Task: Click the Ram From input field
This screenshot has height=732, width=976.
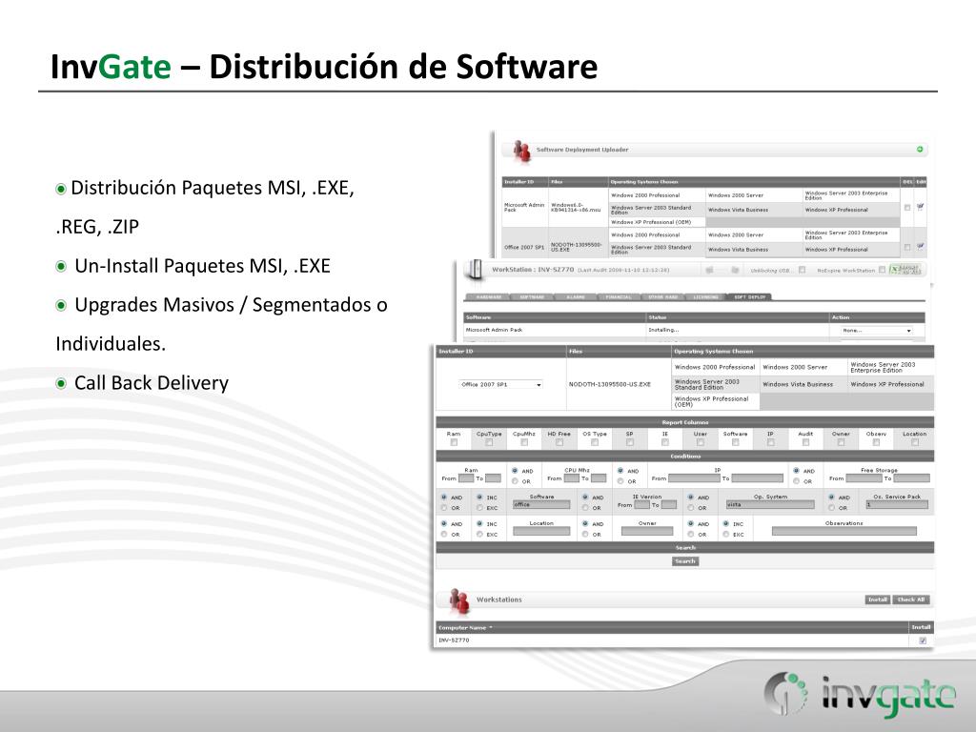Action: tap(466, 478)
